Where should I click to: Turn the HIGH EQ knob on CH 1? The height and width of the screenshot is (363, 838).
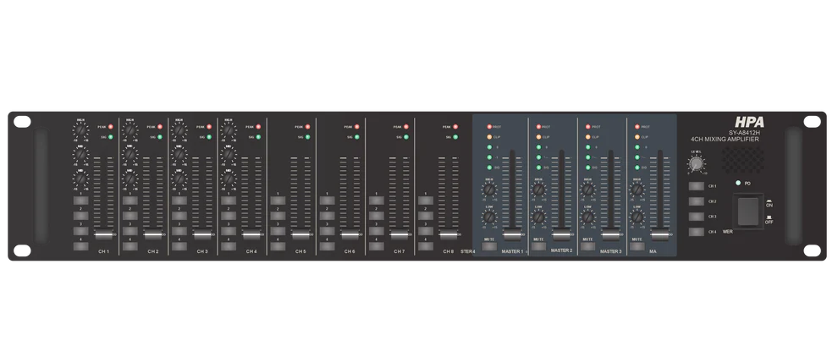(x=80, y=130)
